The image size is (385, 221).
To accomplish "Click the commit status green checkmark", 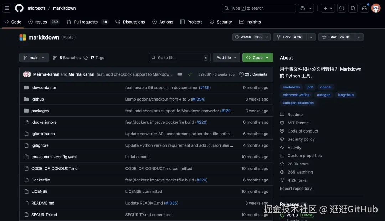I will click(190, 74).
